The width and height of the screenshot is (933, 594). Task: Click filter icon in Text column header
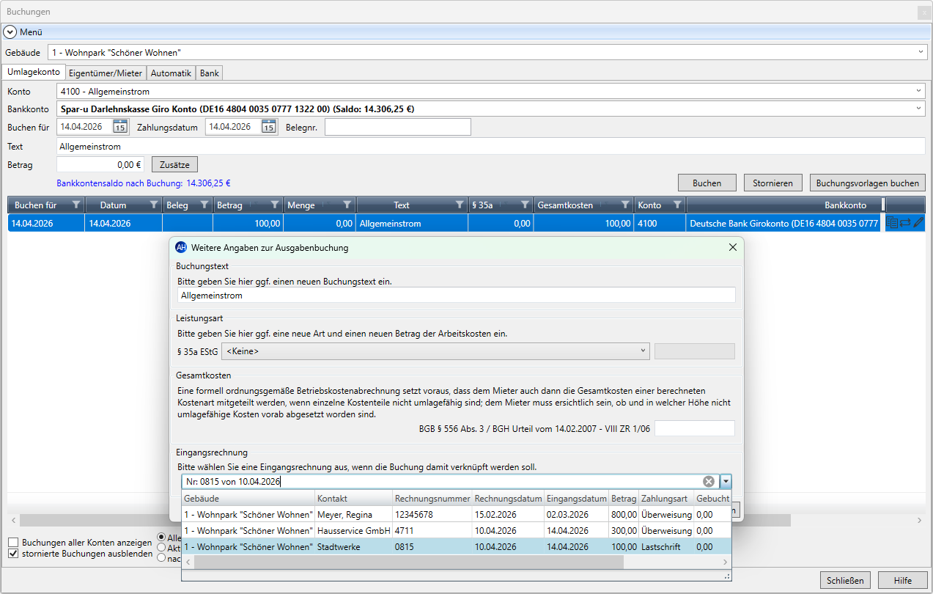(x=459, y=205)
